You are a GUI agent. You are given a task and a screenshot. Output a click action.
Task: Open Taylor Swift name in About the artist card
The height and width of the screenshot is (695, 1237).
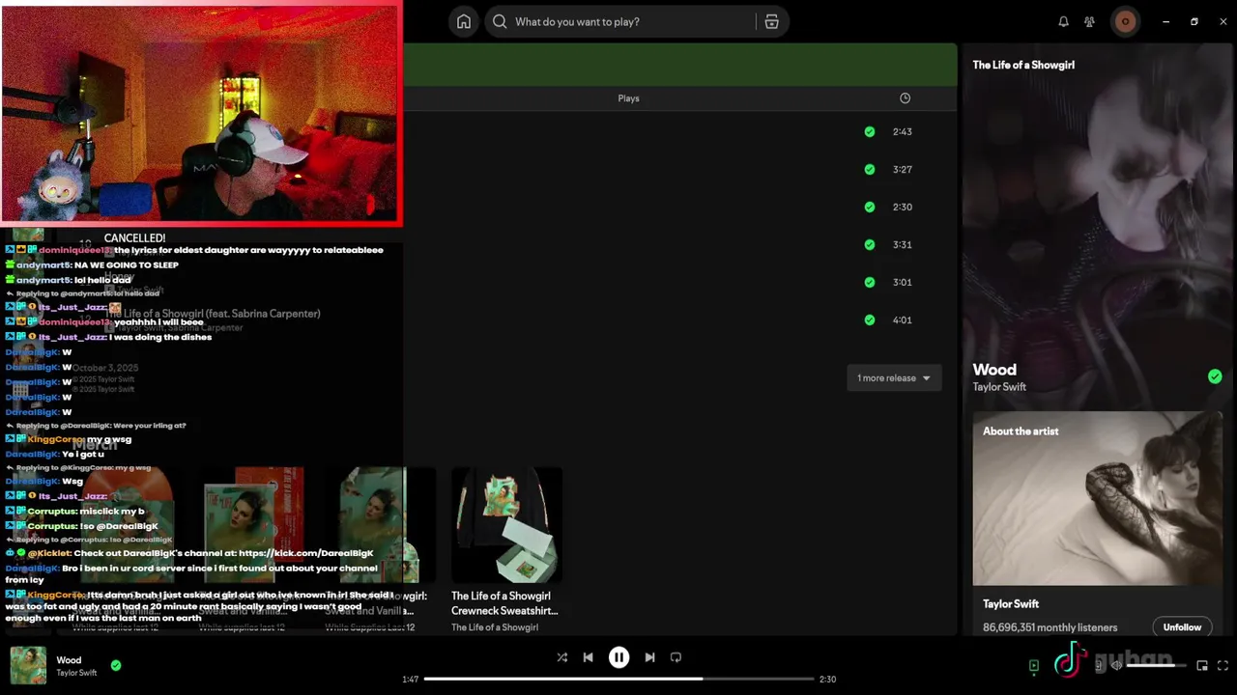(x=1011, y=604)
